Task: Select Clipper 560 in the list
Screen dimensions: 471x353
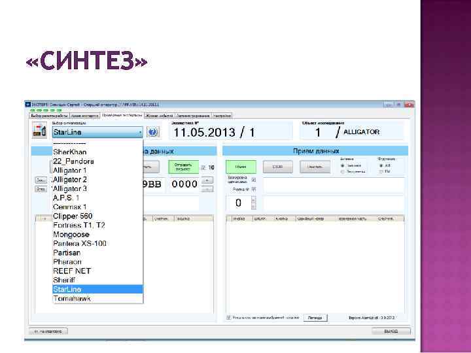Action: (97, 216)
